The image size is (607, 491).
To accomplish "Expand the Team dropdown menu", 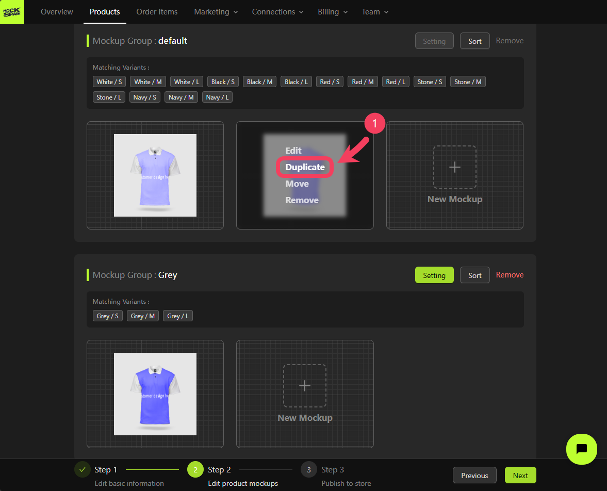I will [375, 12].
